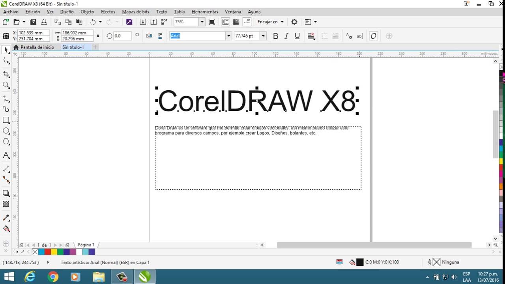
Task: Toggle show guidelines button
Action: tap(247, 22)
